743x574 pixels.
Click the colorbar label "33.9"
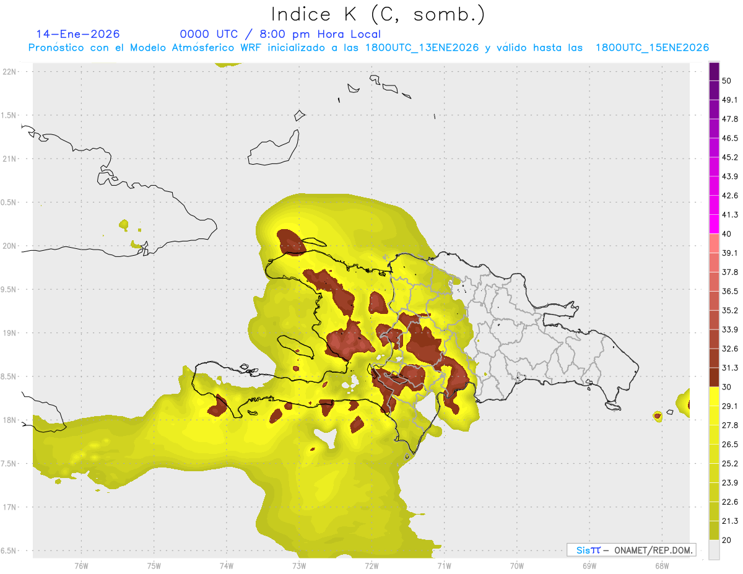730,329
